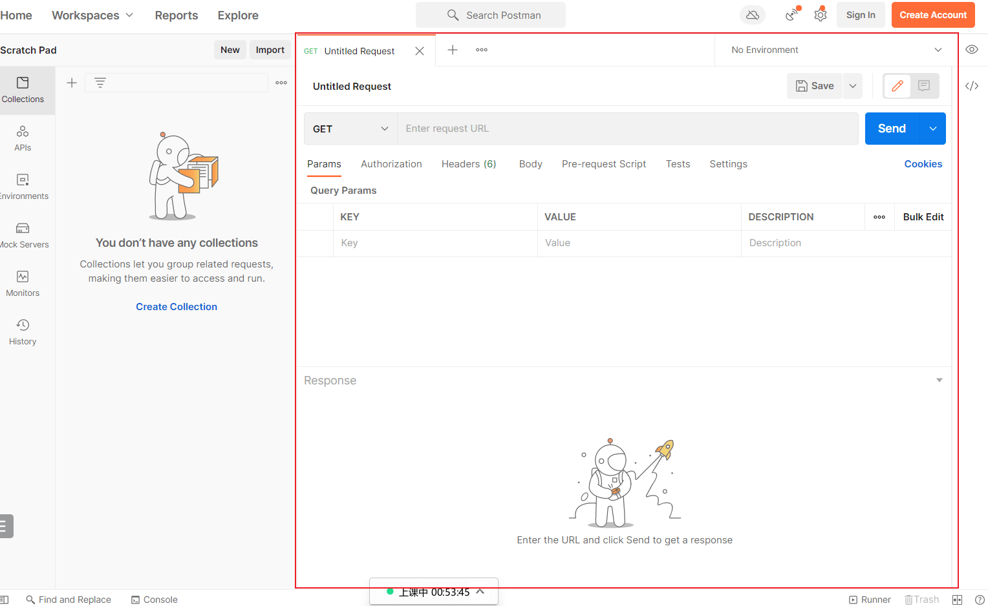Open Trash in the status bar
Viewport: 988px width, 606px height.
pos(922,600)
